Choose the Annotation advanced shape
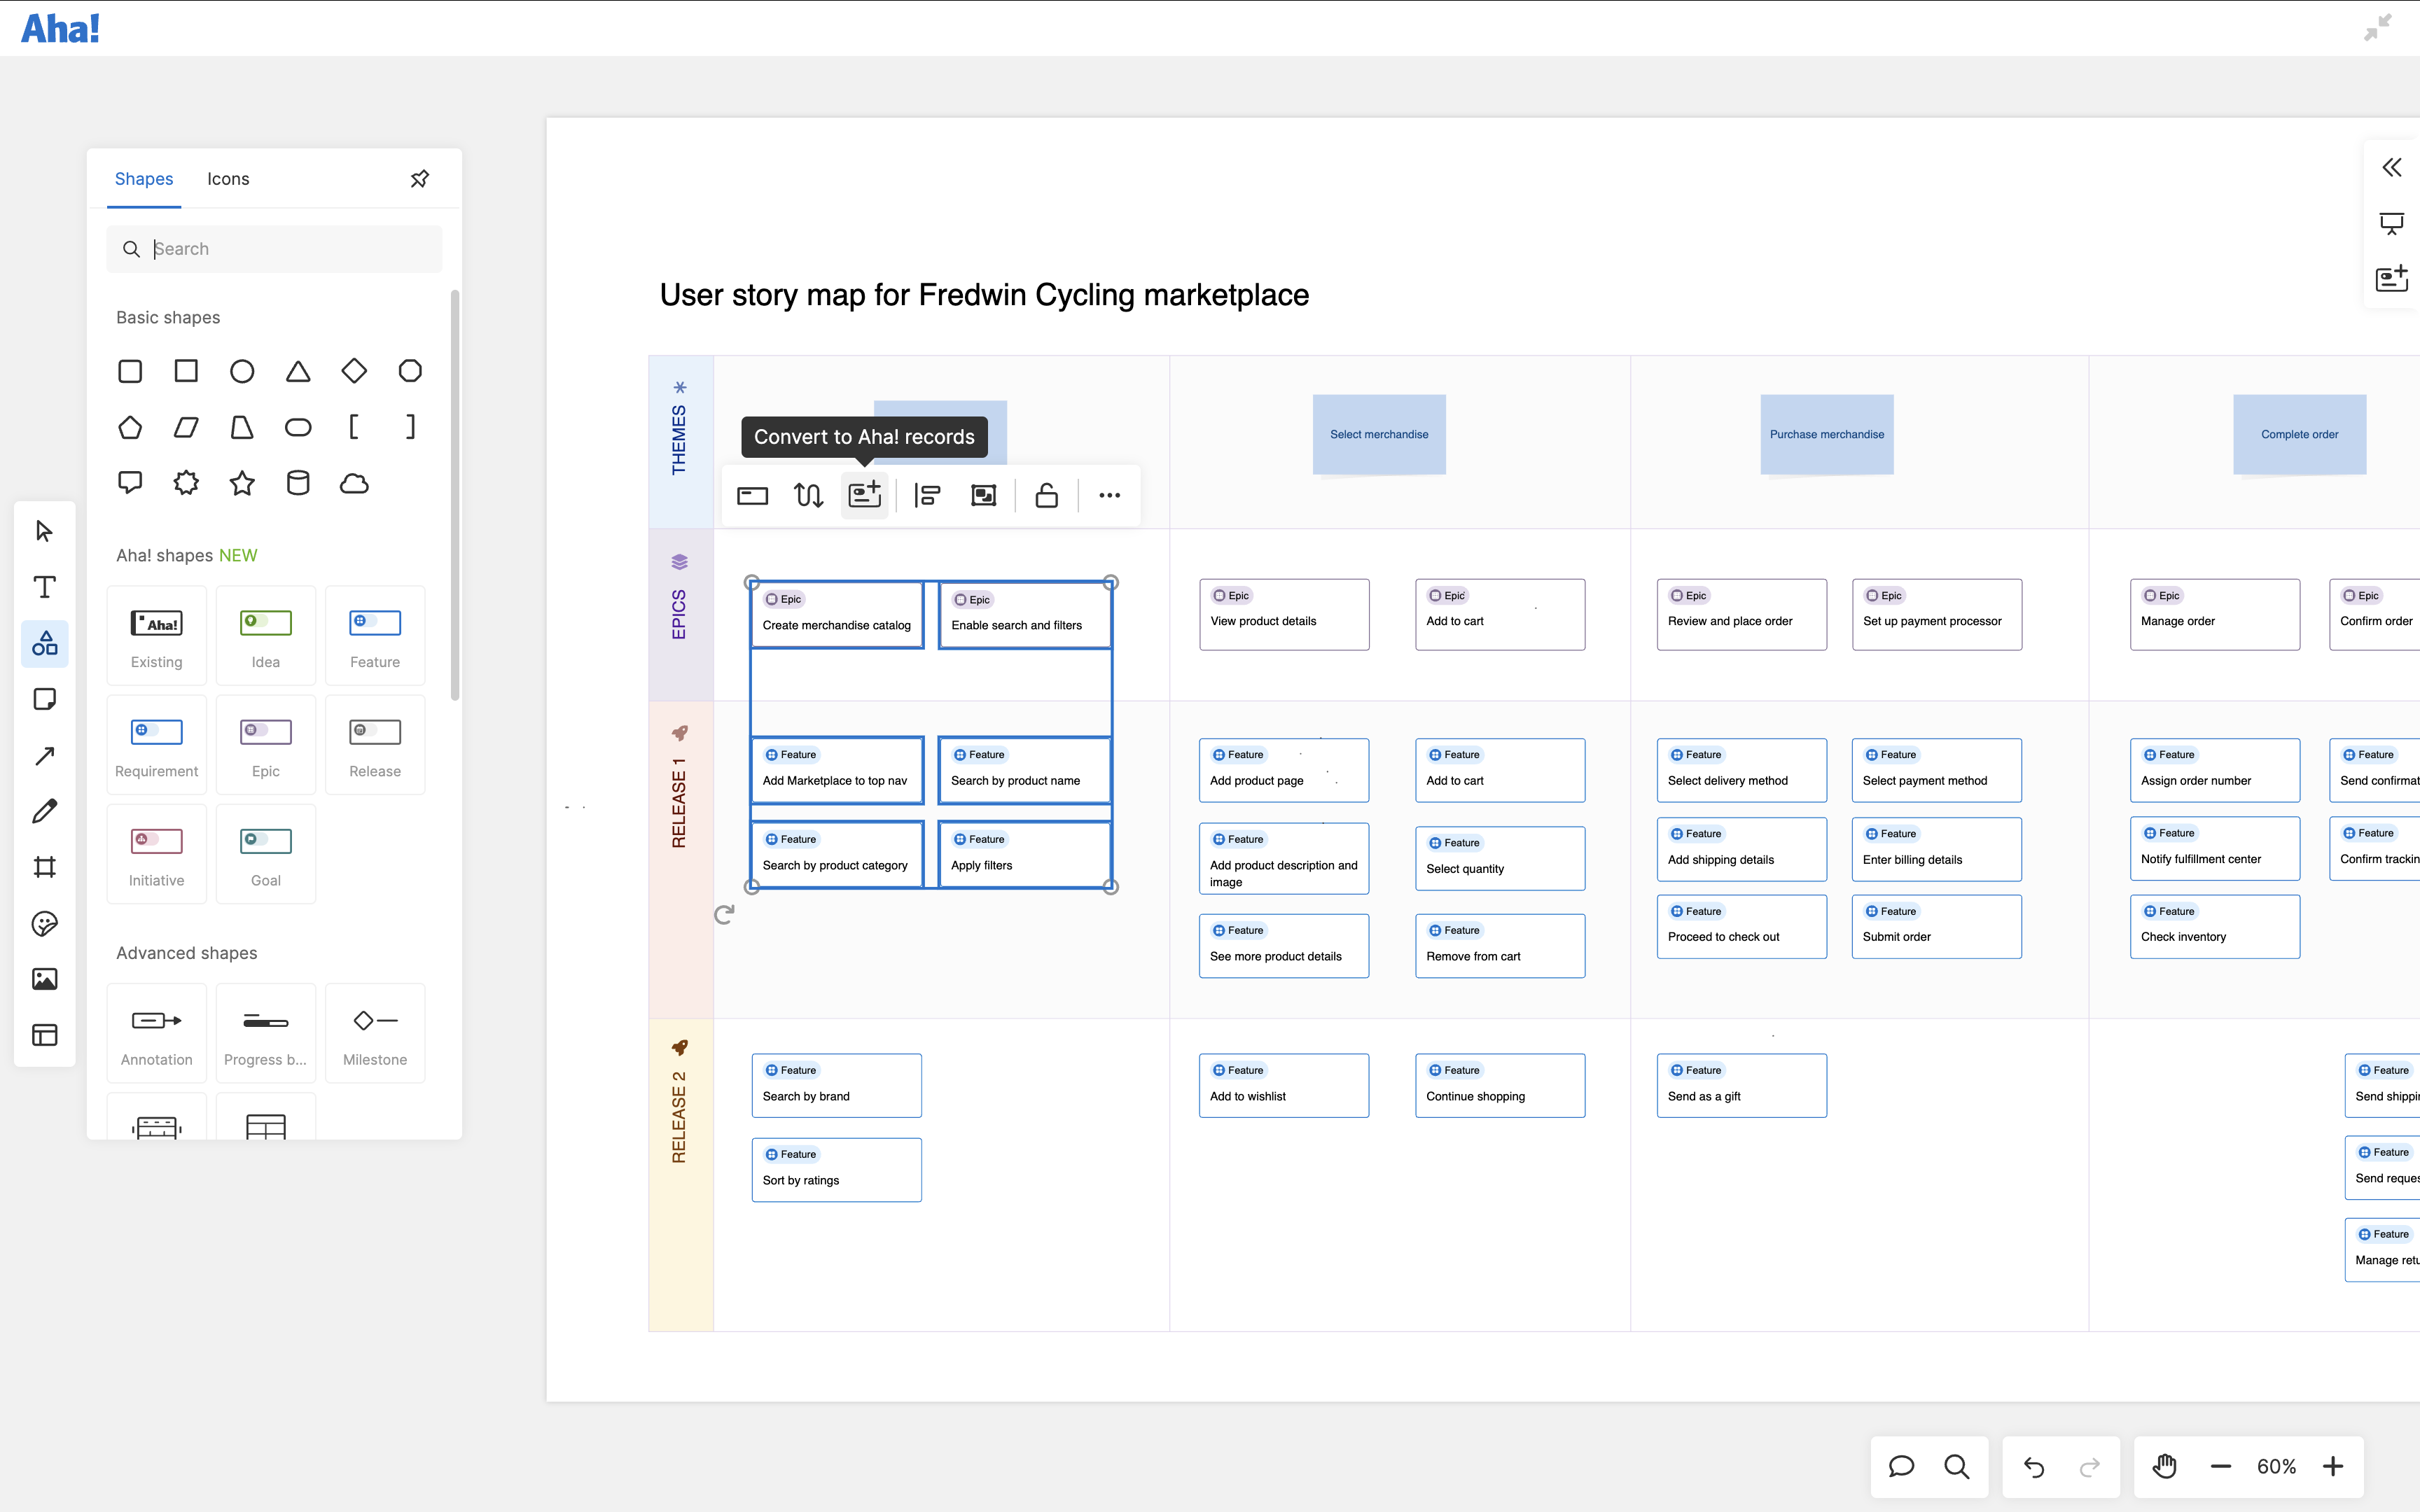Screen dimensions: 2420x1512 click(157, 1033)
